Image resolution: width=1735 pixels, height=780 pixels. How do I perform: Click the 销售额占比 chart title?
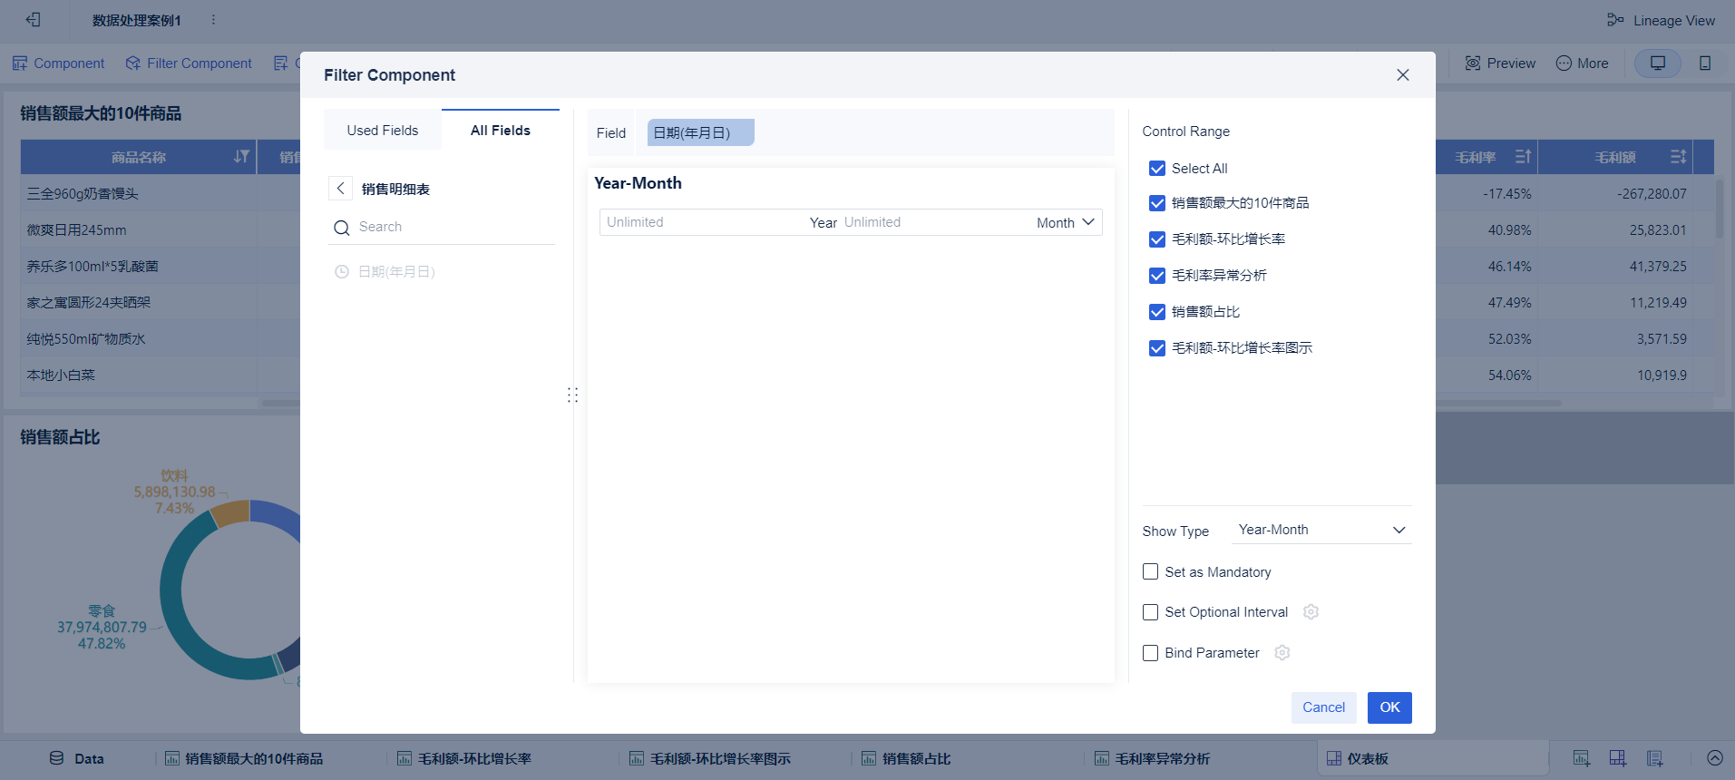pyautogui.click(x=60, y=437)
